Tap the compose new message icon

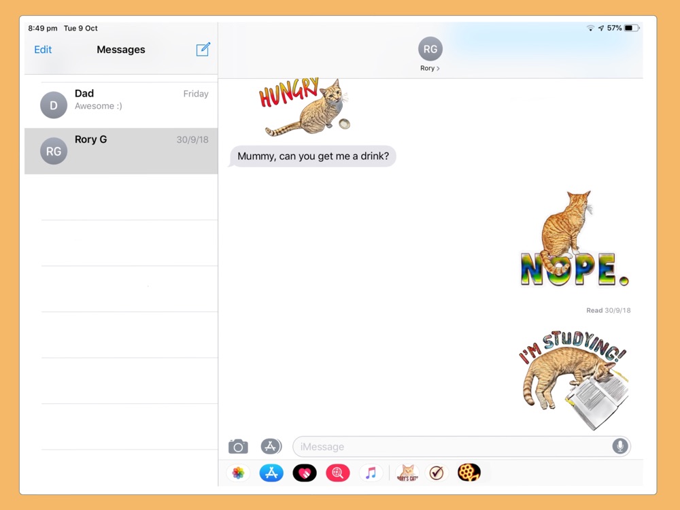[x=203, y=50]
